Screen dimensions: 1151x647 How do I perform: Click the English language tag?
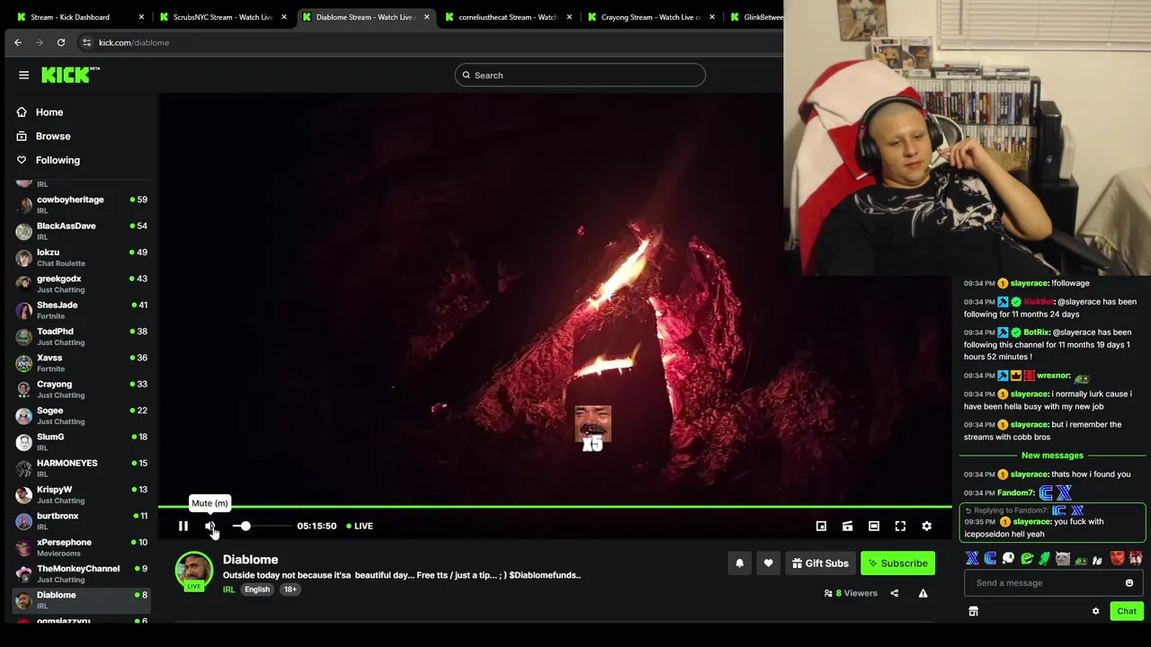(257, 589)
